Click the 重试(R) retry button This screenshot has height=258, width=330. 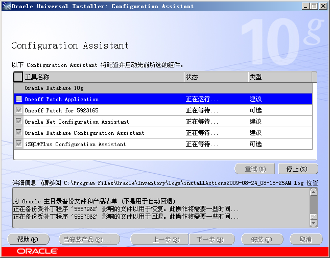pyautogui.click(x=255, y=169)
